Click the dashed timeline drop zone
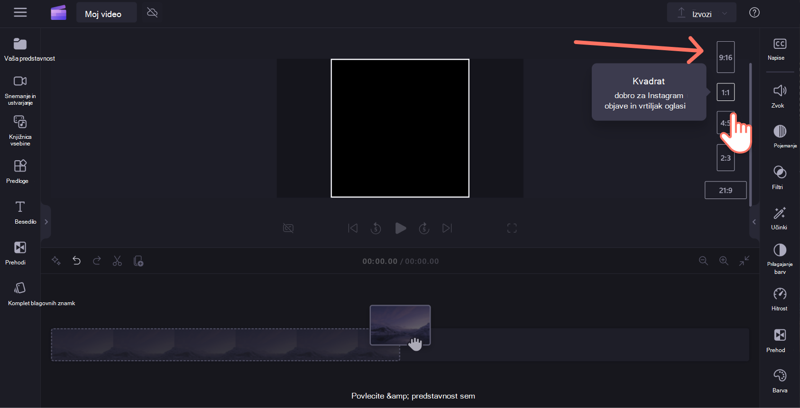 226,345
